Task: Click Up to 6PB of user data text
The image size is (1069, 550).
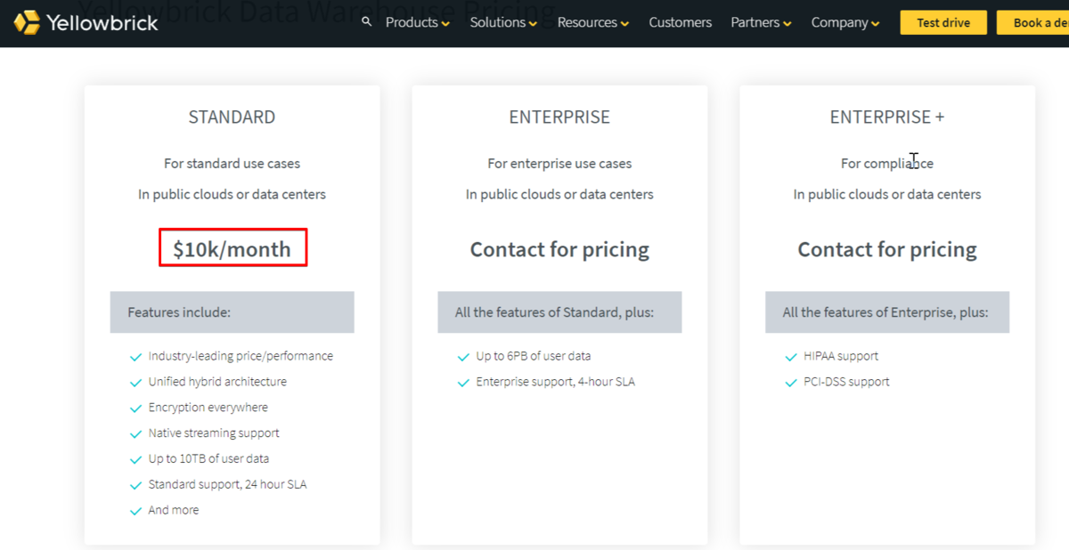Action: click(534, 356)
